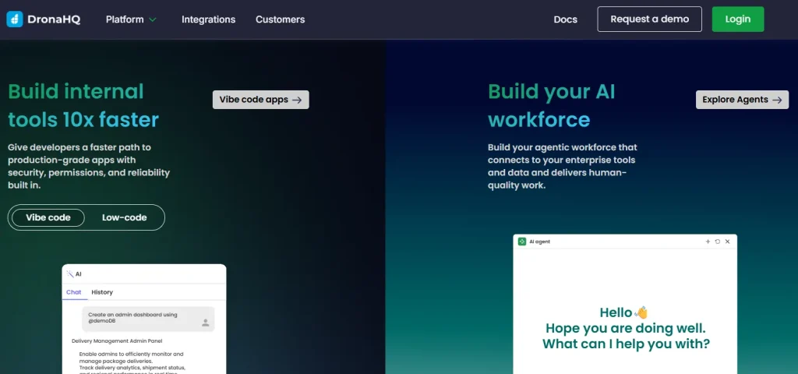This screenshot has height=374, width=798.
Task: Click the green AI agent icon
Action: coord(522,242)
